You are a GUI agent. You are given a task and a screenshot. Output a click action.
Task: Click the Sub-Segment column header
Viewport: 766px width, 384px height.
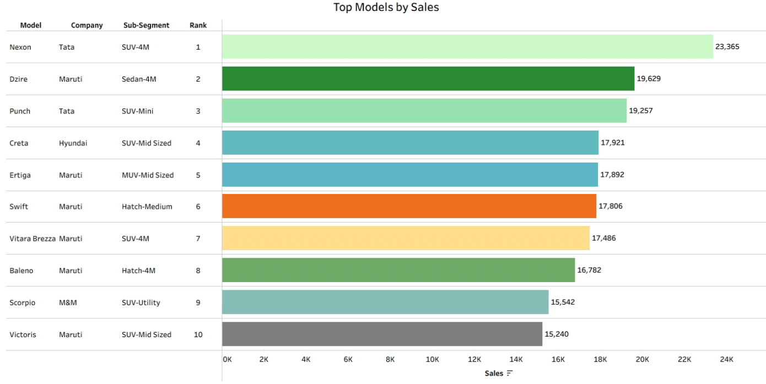[146, 25]
